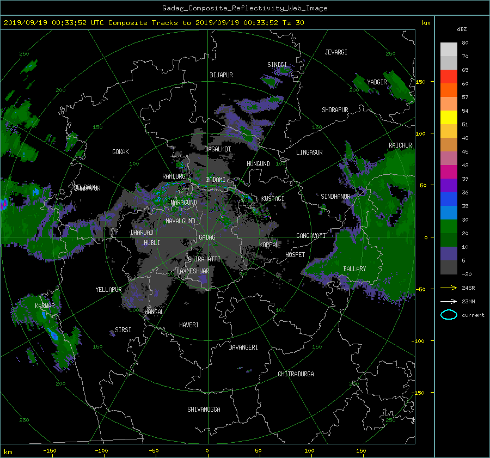Click the SIRSI city label
This screenshot has width=490, height=458.
tap(123, 330)
